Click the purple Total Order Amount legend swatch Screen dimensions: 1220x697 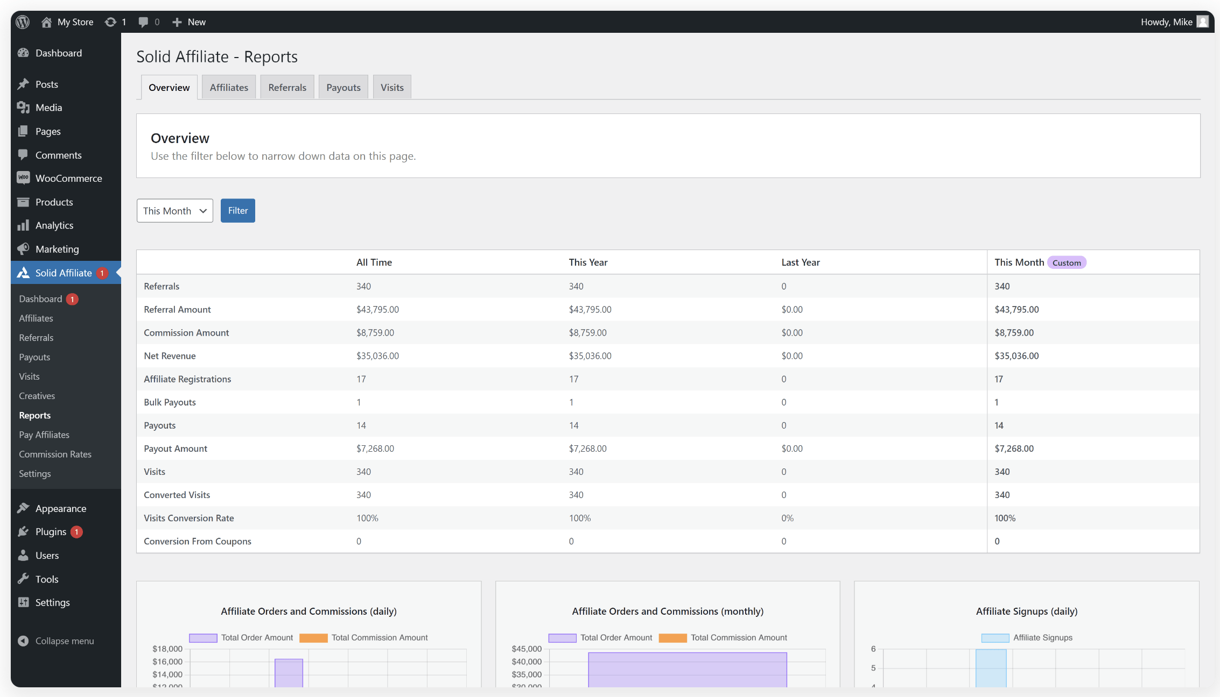pyautogui.click(x=203, y=637)
